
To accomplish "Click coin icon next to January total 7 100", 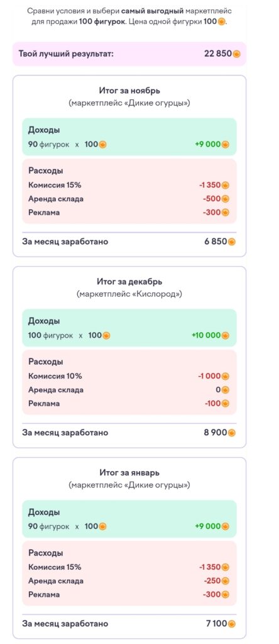I will 232,623.
